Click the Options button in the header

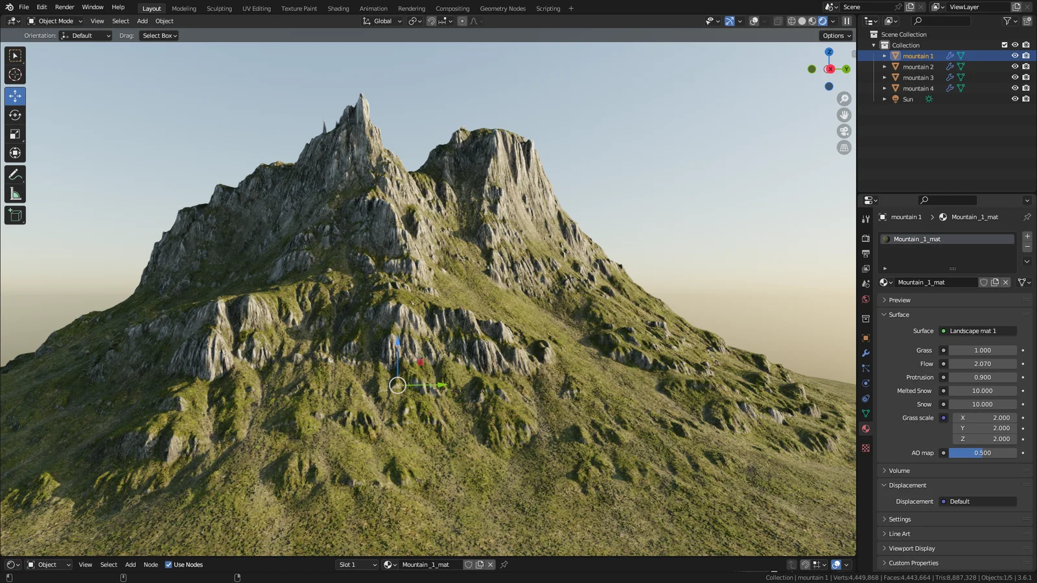pos(835,35)
